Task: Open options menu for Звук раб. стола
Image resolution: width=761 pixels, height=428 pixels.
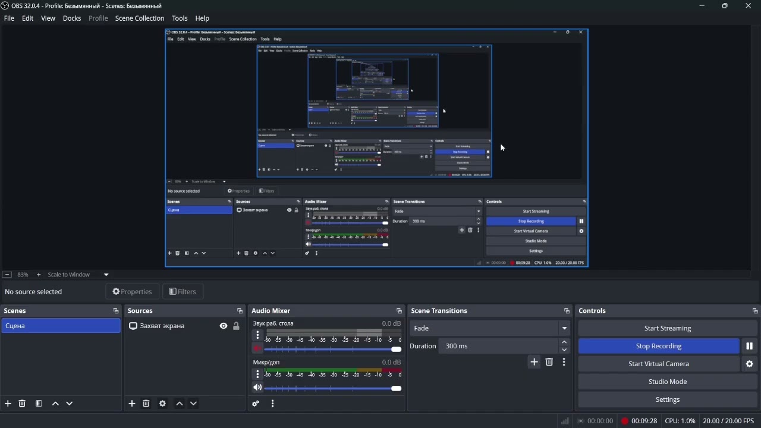Action: pyautogui.click(x=257, y=336)
